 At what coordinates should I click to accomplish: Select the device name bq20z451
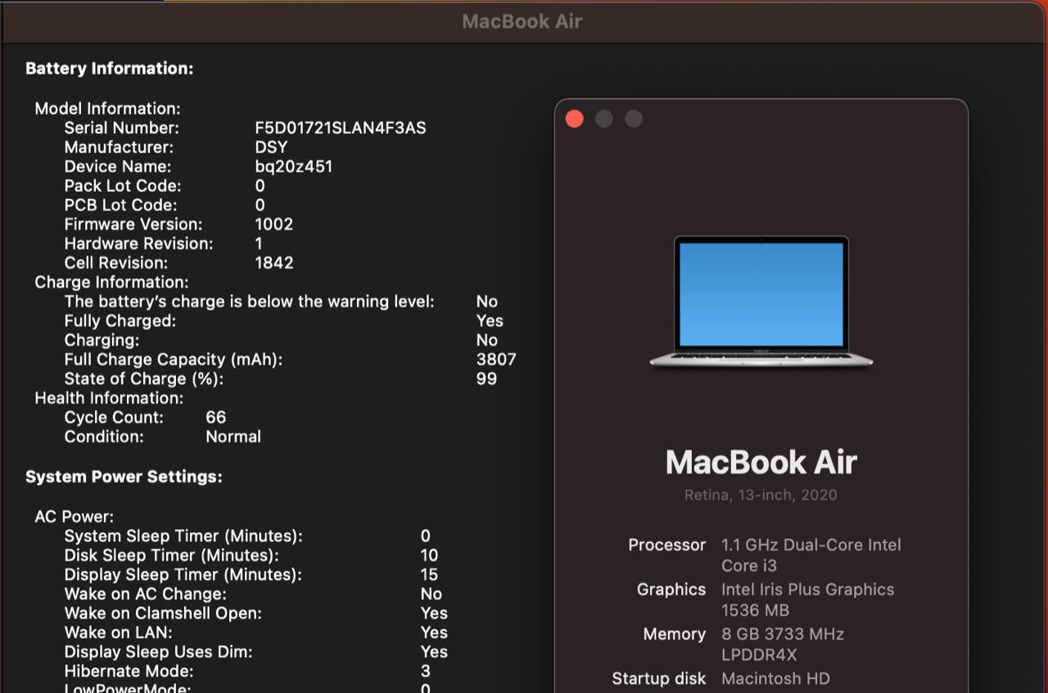tap(294, 166)
